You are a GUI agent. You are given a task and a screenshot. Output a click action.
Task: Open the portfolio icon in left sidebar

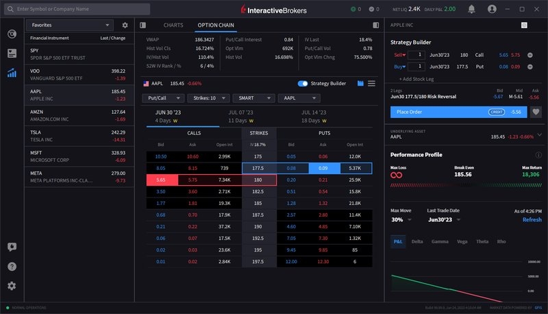(x=12, y=34)
